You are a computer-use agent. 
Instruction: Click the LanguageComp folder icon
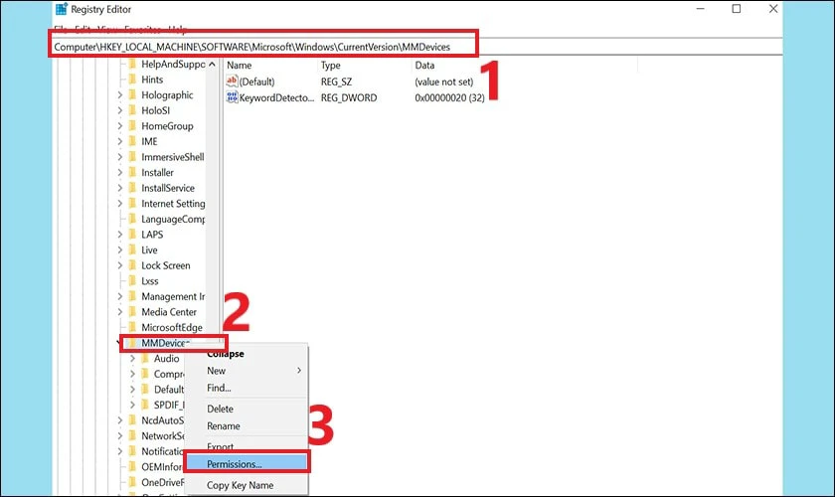[x=132, y=219]
